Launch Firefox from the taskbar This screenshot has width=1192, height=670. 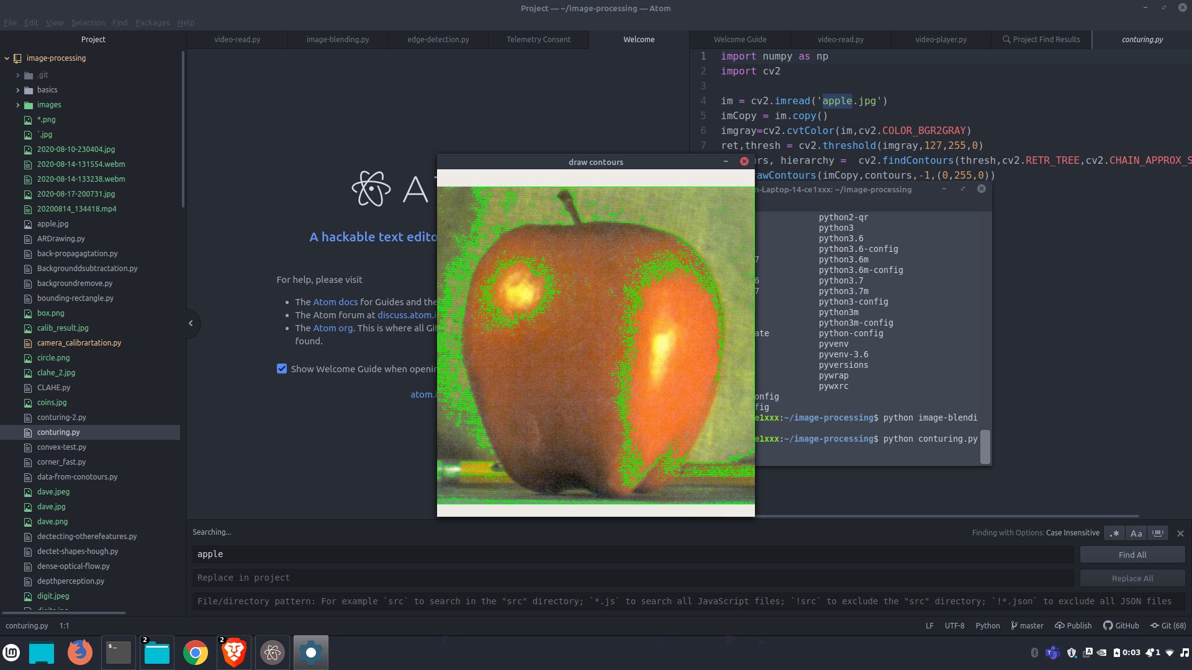click(79, 653)
